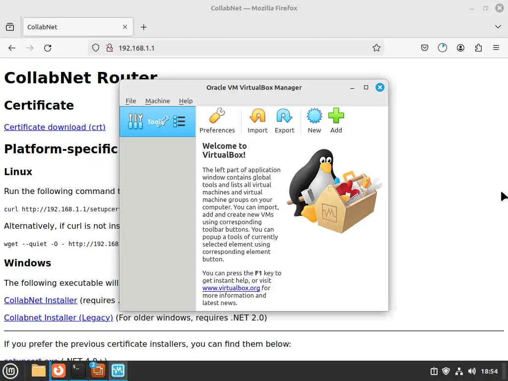Viewport: 508px width, 381px height.
Task: Create a New virtual machine
Action: click(x=314, y=121)
